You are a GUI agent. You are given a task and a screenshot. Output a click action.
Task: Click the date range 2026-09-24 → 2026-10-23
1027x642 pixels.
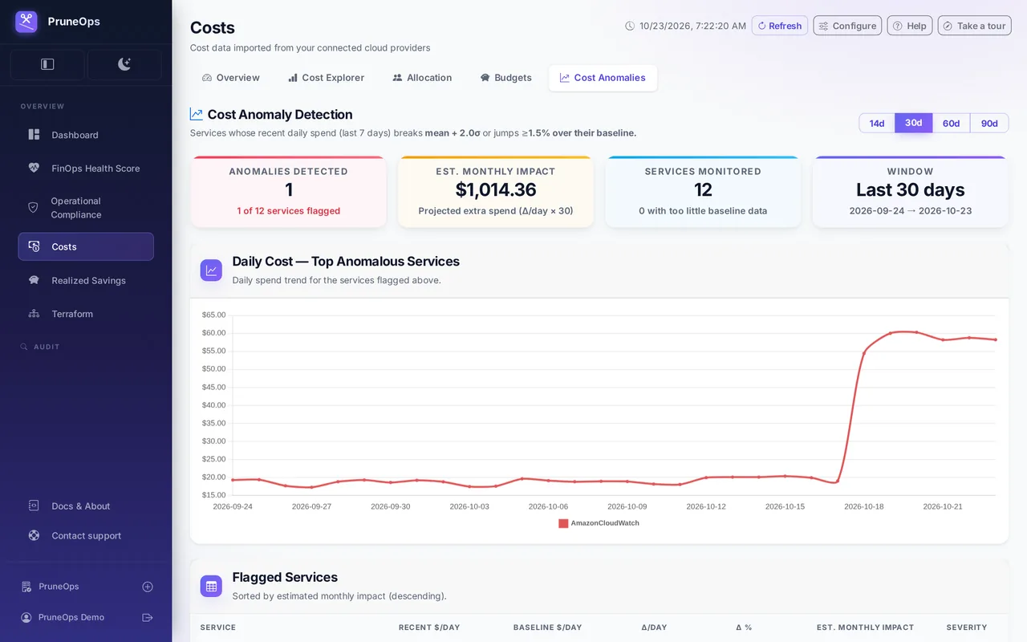(x=911, y=211)
